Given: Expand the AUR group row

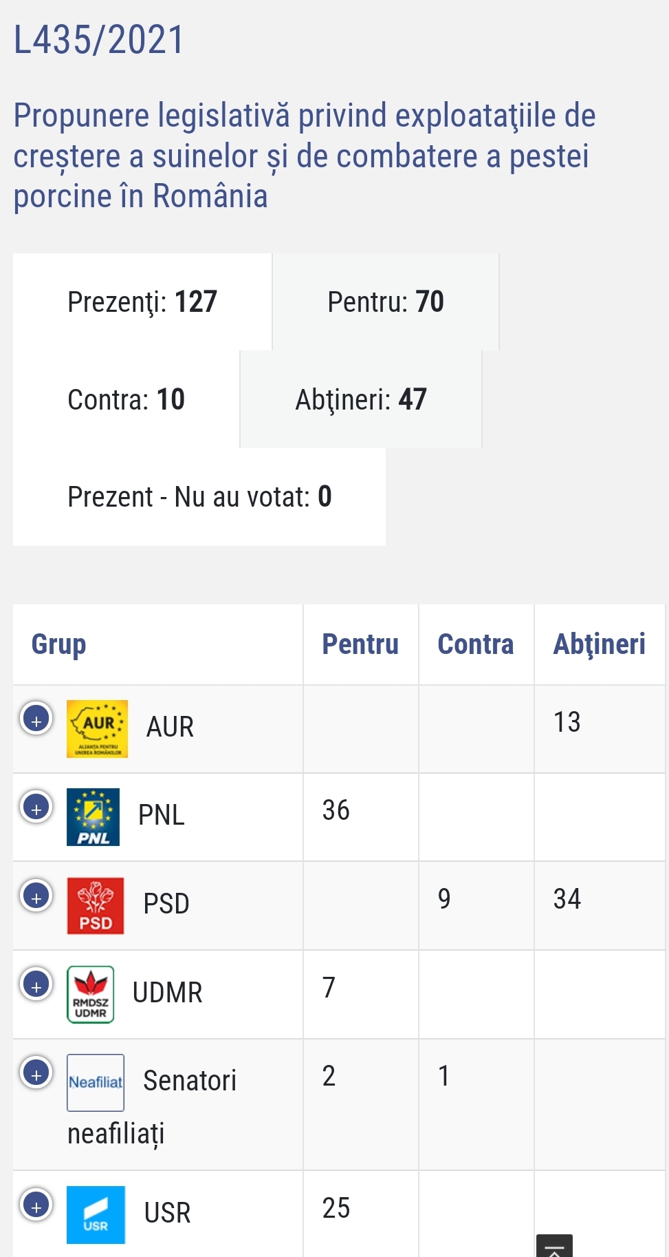Looking at the screenshot, I should point(36,720).
